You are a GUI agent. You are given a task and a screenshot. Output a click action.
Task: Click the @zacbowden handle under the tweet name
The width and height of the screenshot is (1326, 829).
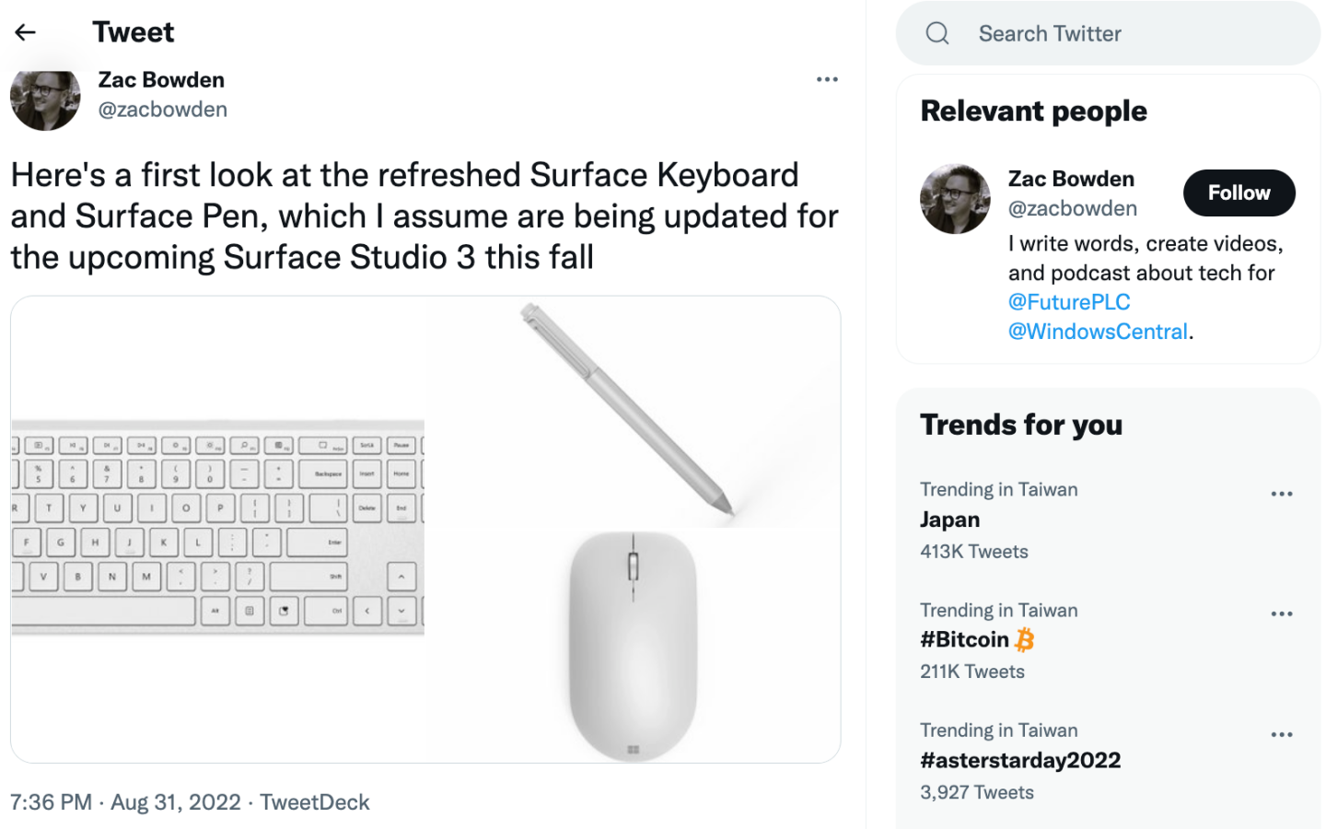click(162, 109)
